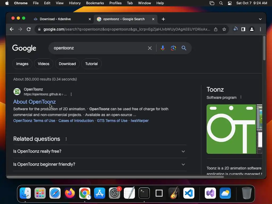Image resolution: width=272 pixels, height=204 pixels.
Task: Switch to Download - Kdenlive tab
Action: point(62,19)
